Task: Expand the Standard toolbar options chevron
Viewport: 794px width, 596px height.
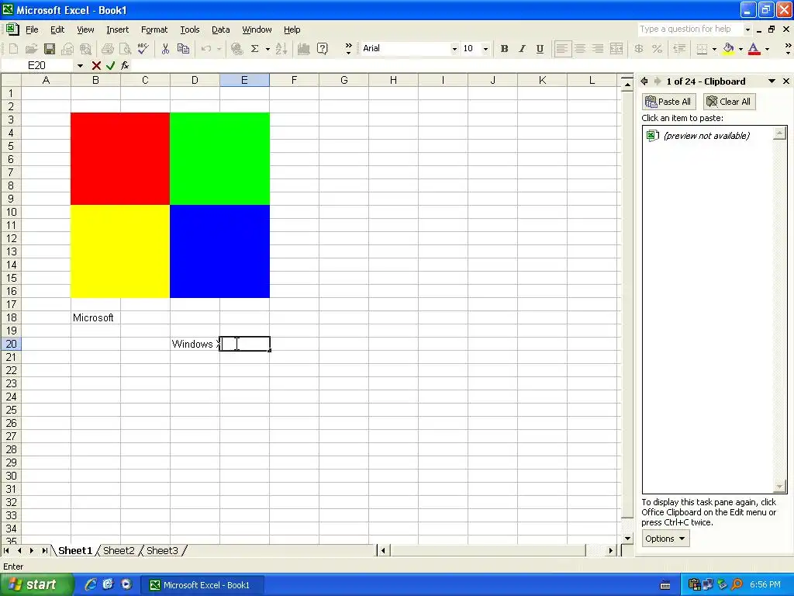Action: (x=348, y=49)
